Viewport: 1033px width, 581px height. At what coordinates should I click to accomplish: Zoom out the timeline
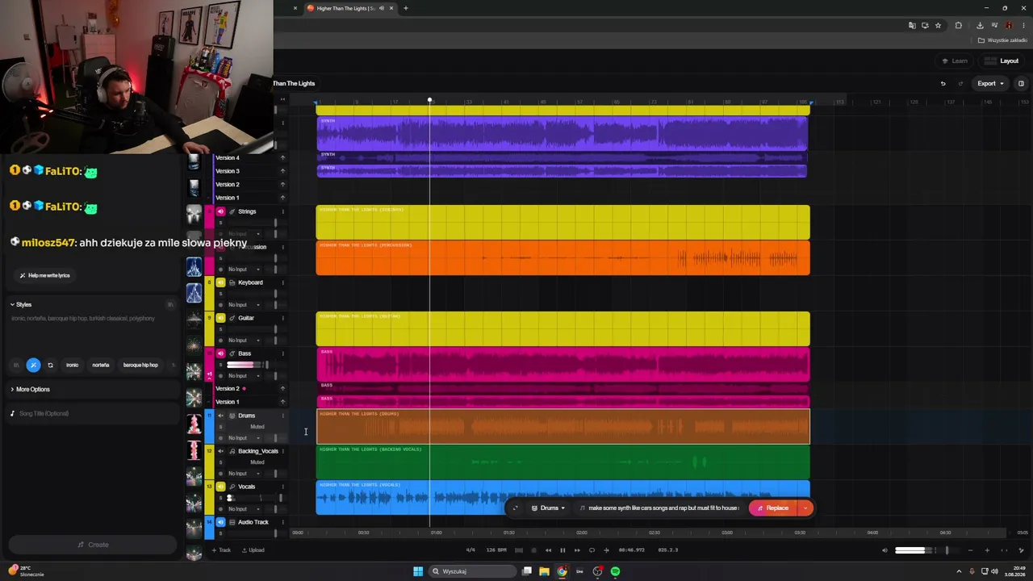(972, 550)
